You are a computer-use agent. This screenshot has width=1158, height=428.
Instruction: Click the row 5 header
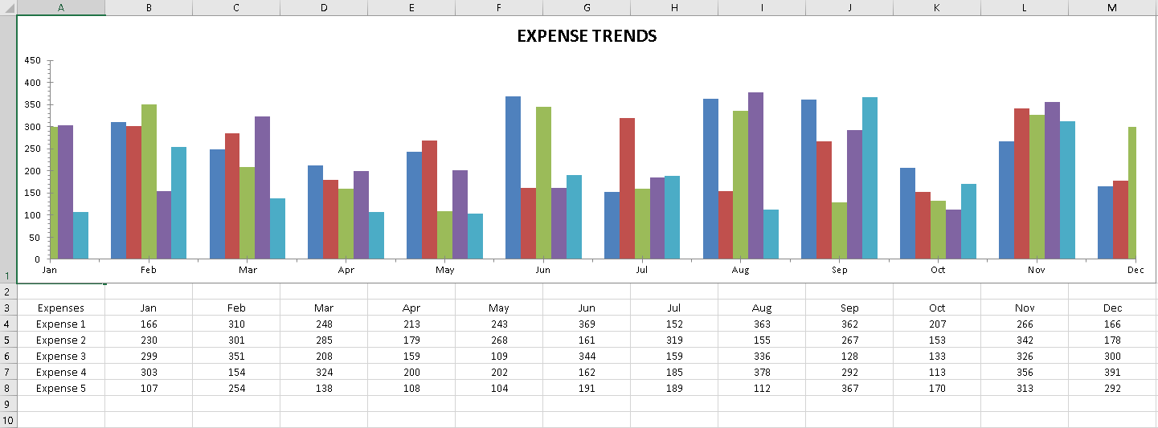[8, 340]
